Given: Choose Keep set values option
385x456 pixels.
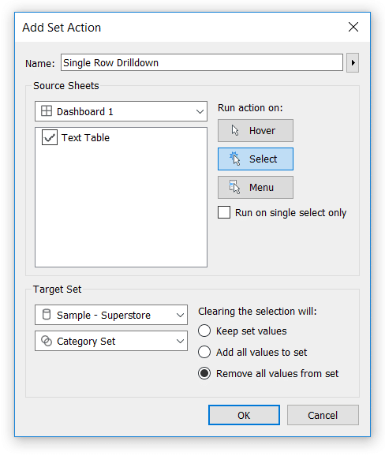Looking at the screenshot, I should pyautogui.click(x=204, y=331).
